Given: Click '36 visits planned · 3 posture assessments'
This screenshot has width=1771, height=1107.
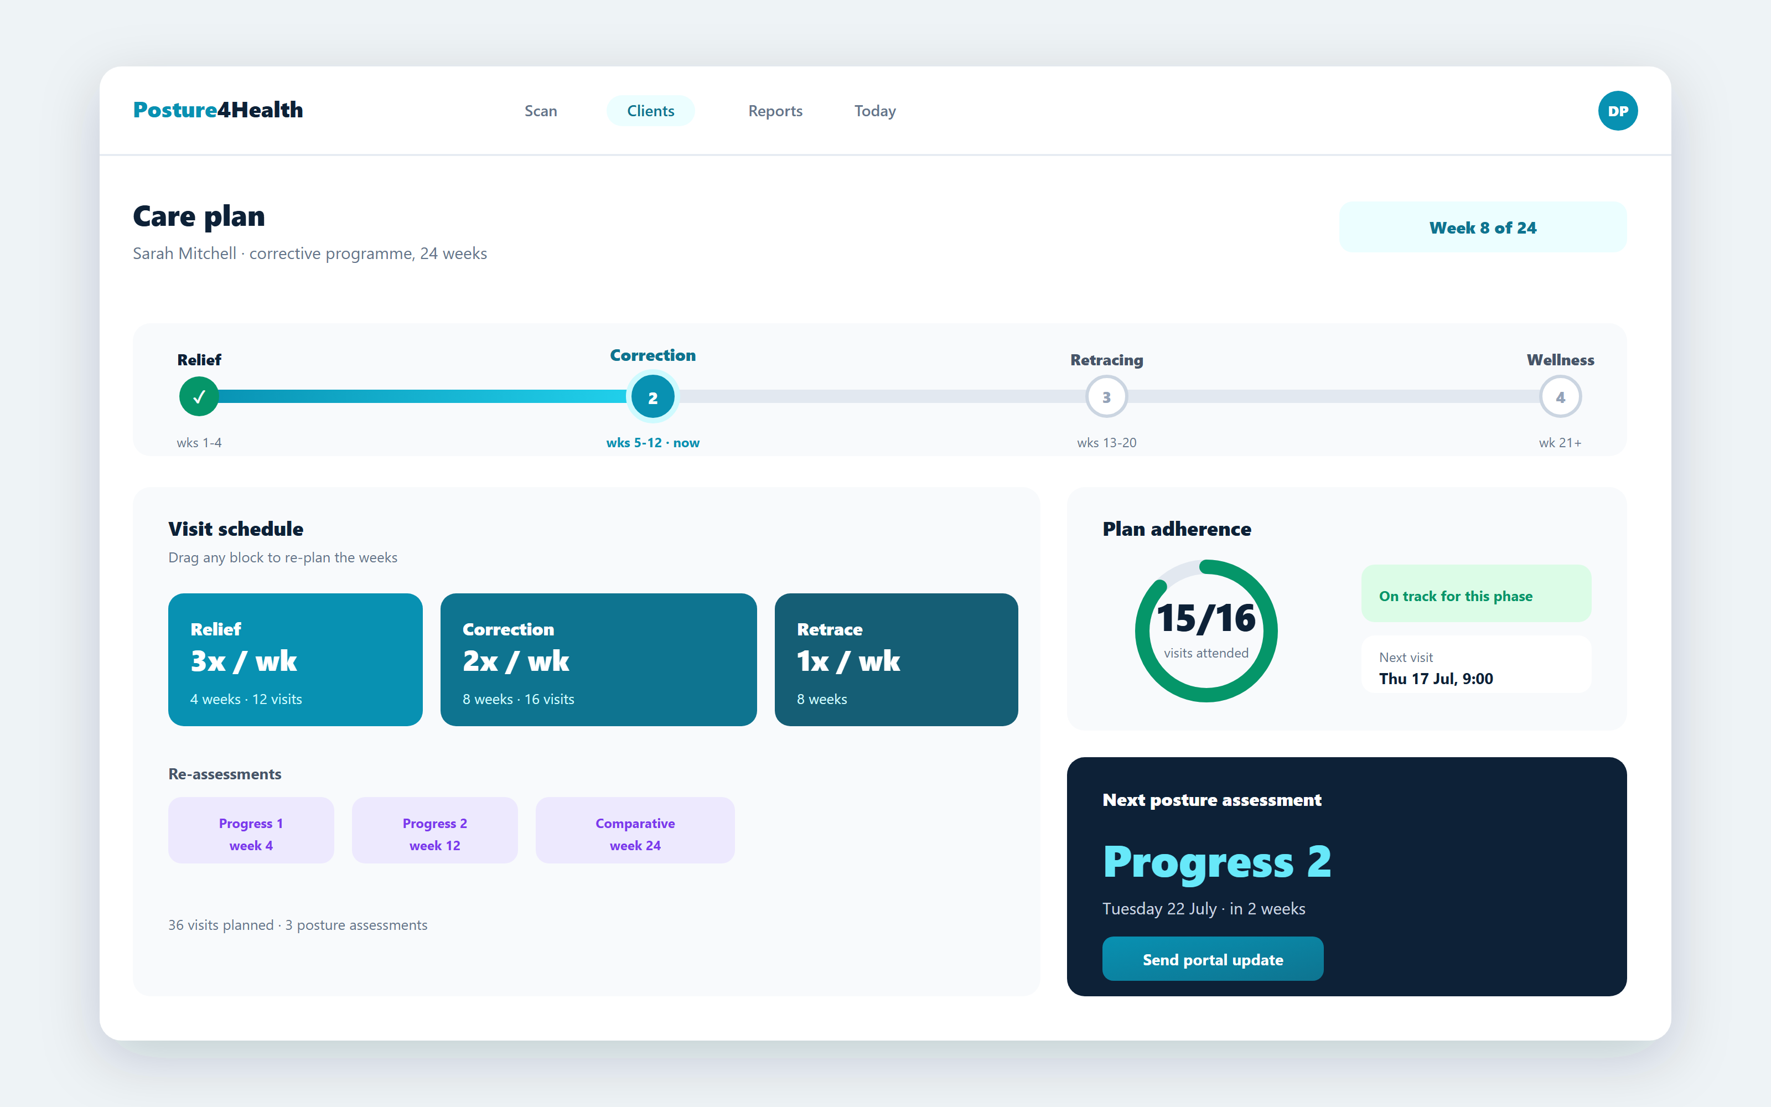Looking at the screenshot, I should (298, 925).
